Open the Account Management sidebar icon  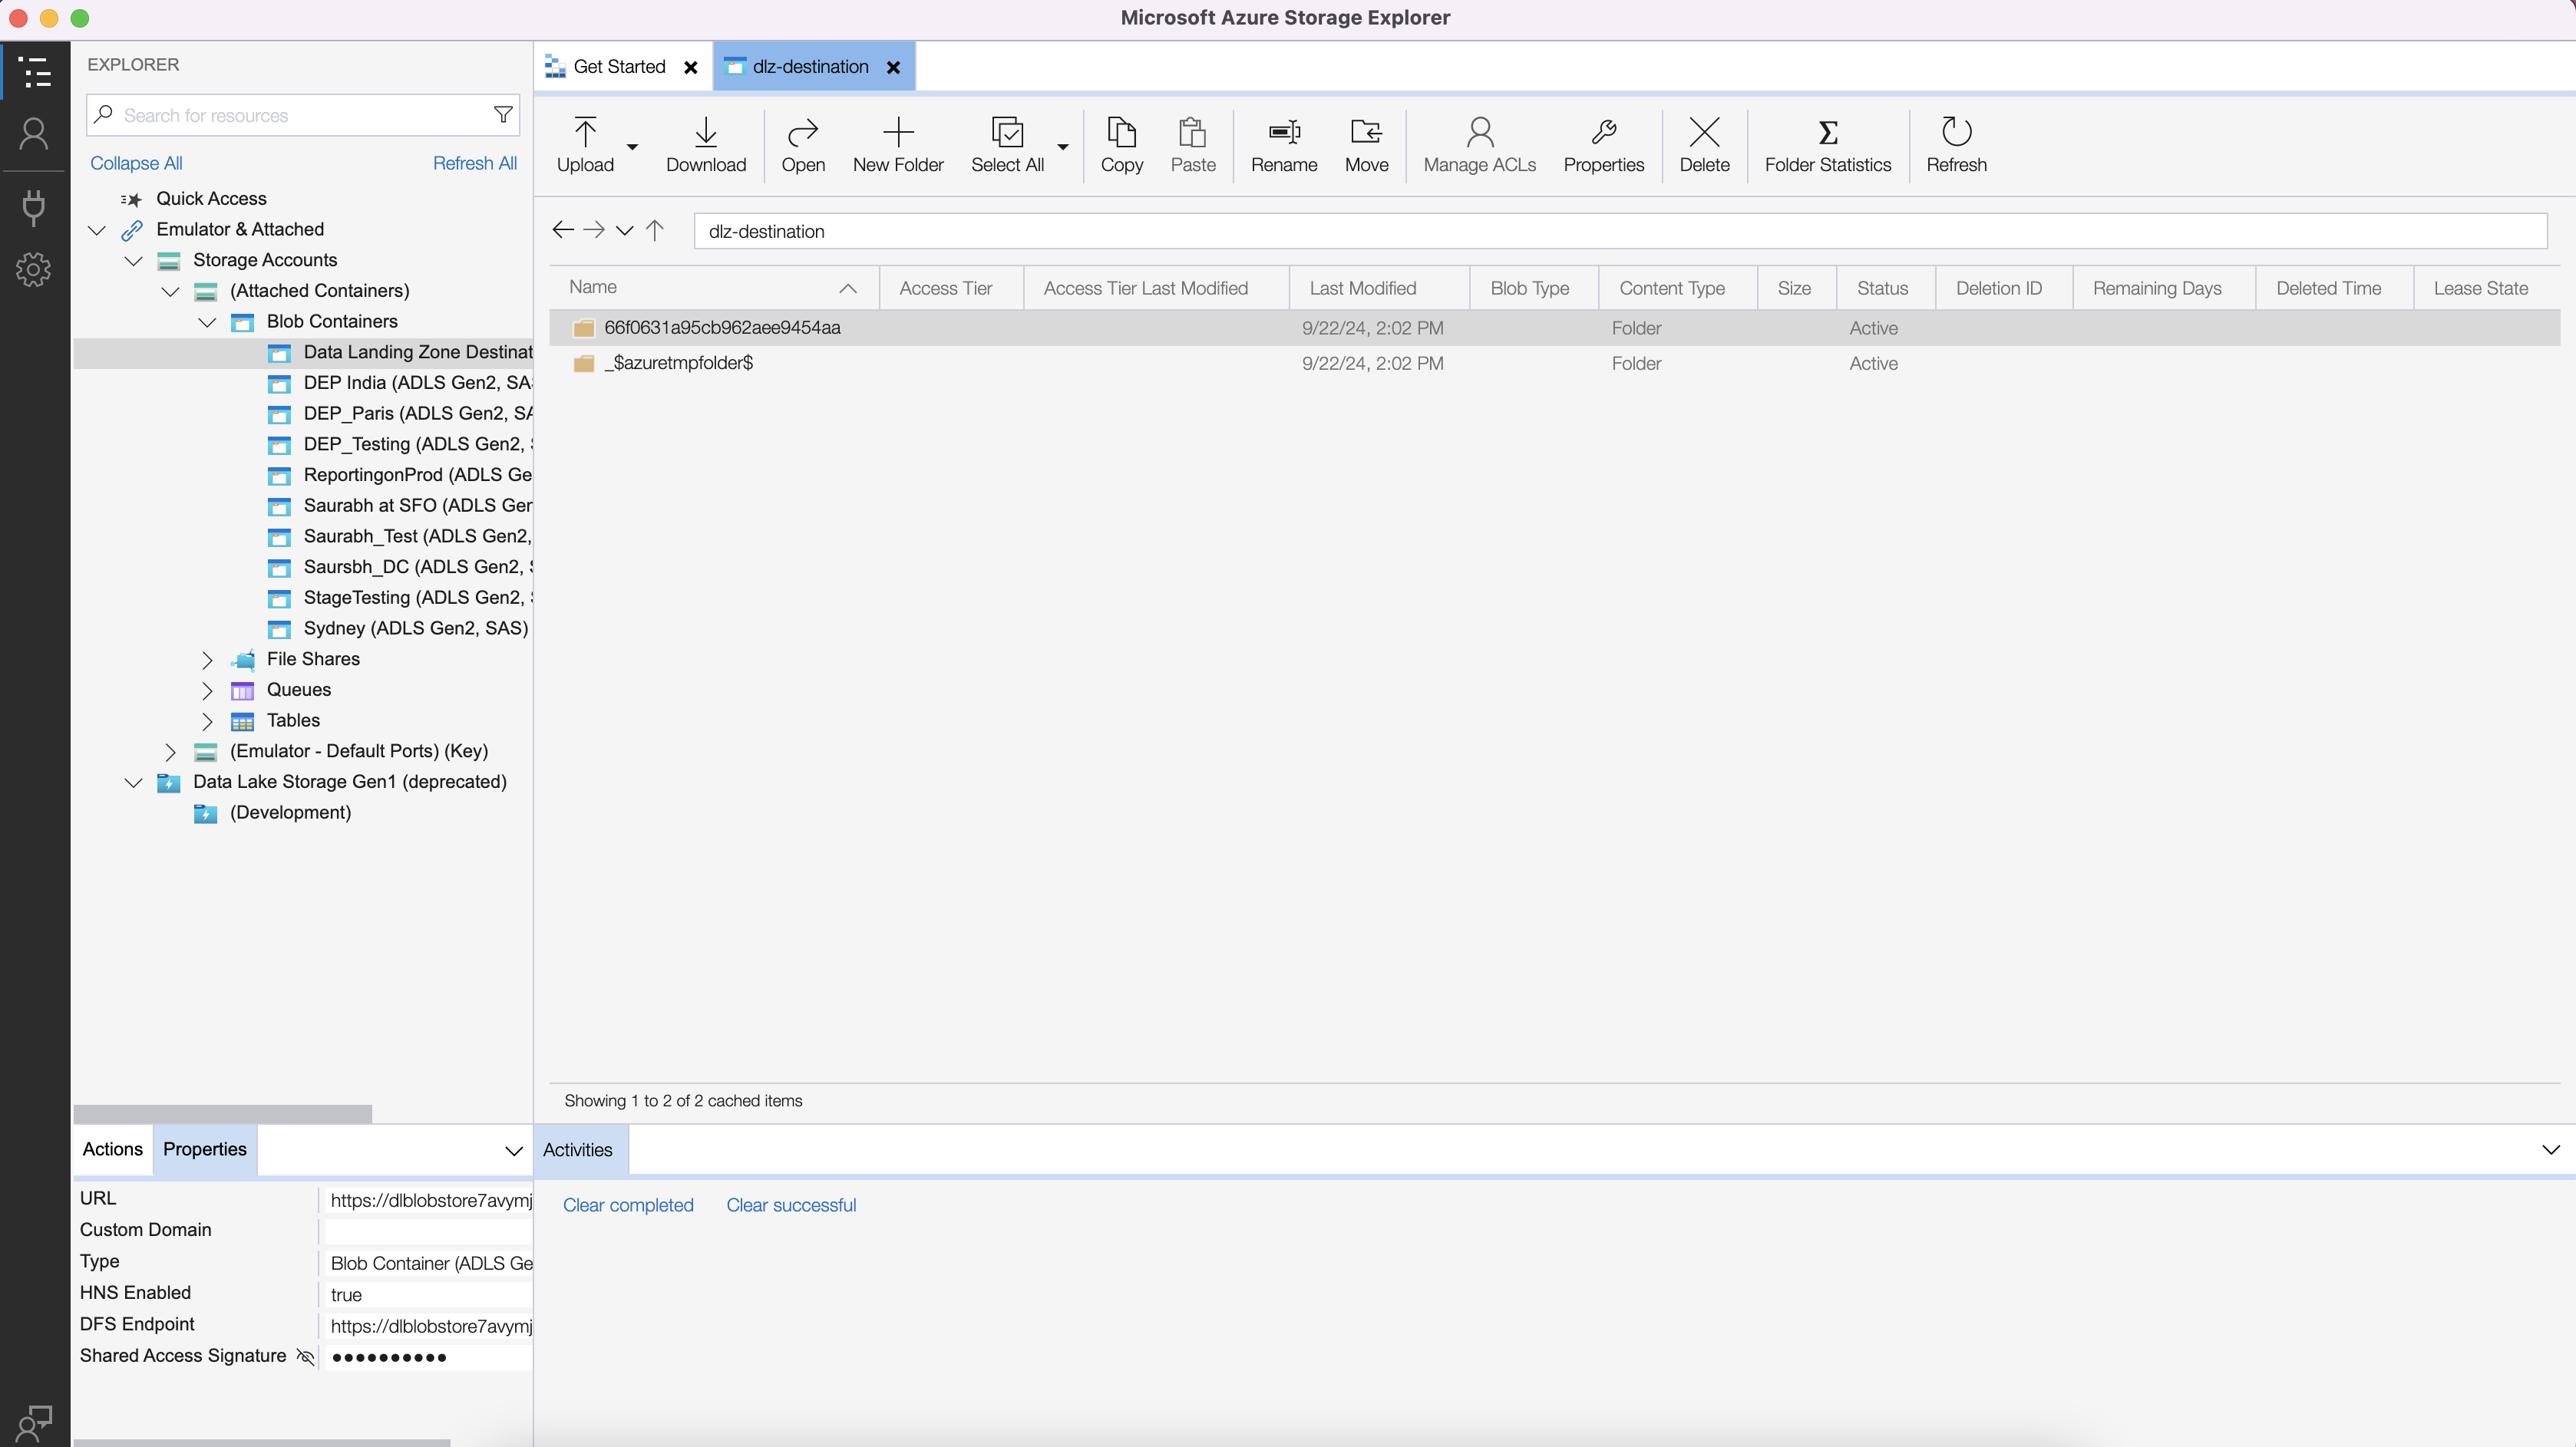(34, 134)
